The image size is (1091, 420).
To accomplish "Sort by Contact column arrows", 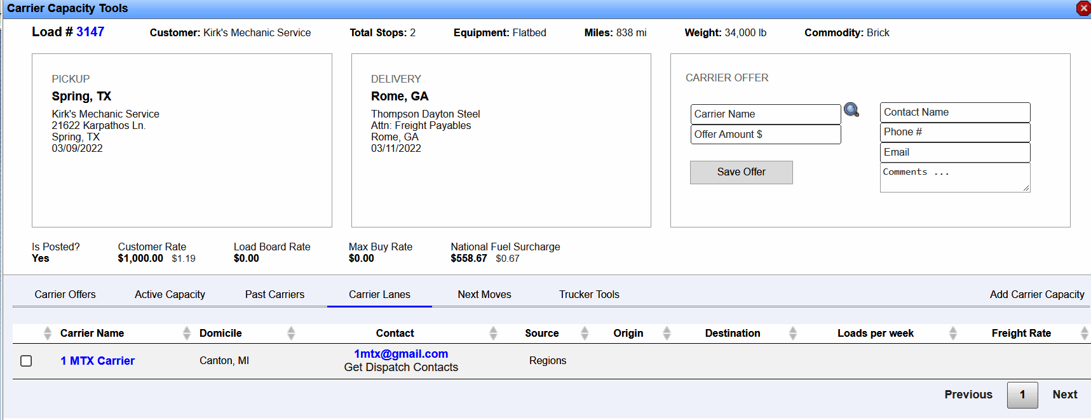I will tap(493, 333).
